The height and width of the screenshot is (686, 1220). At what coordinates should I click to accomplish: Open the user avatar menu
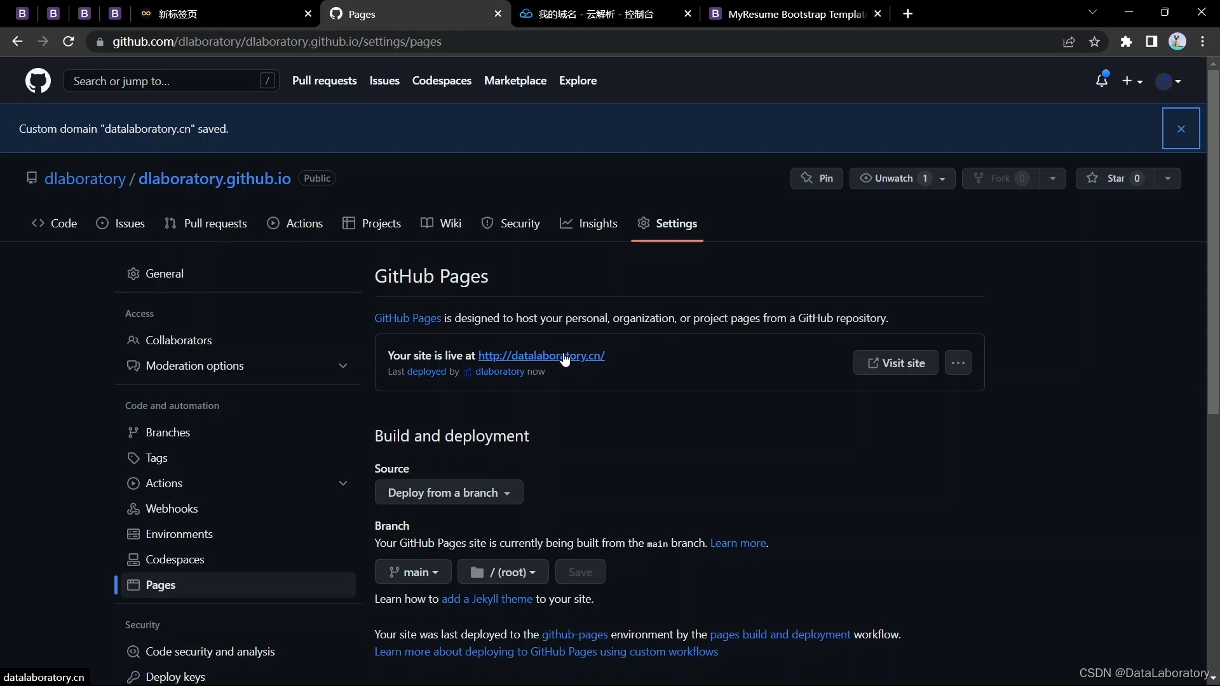tap(1169, 81)
